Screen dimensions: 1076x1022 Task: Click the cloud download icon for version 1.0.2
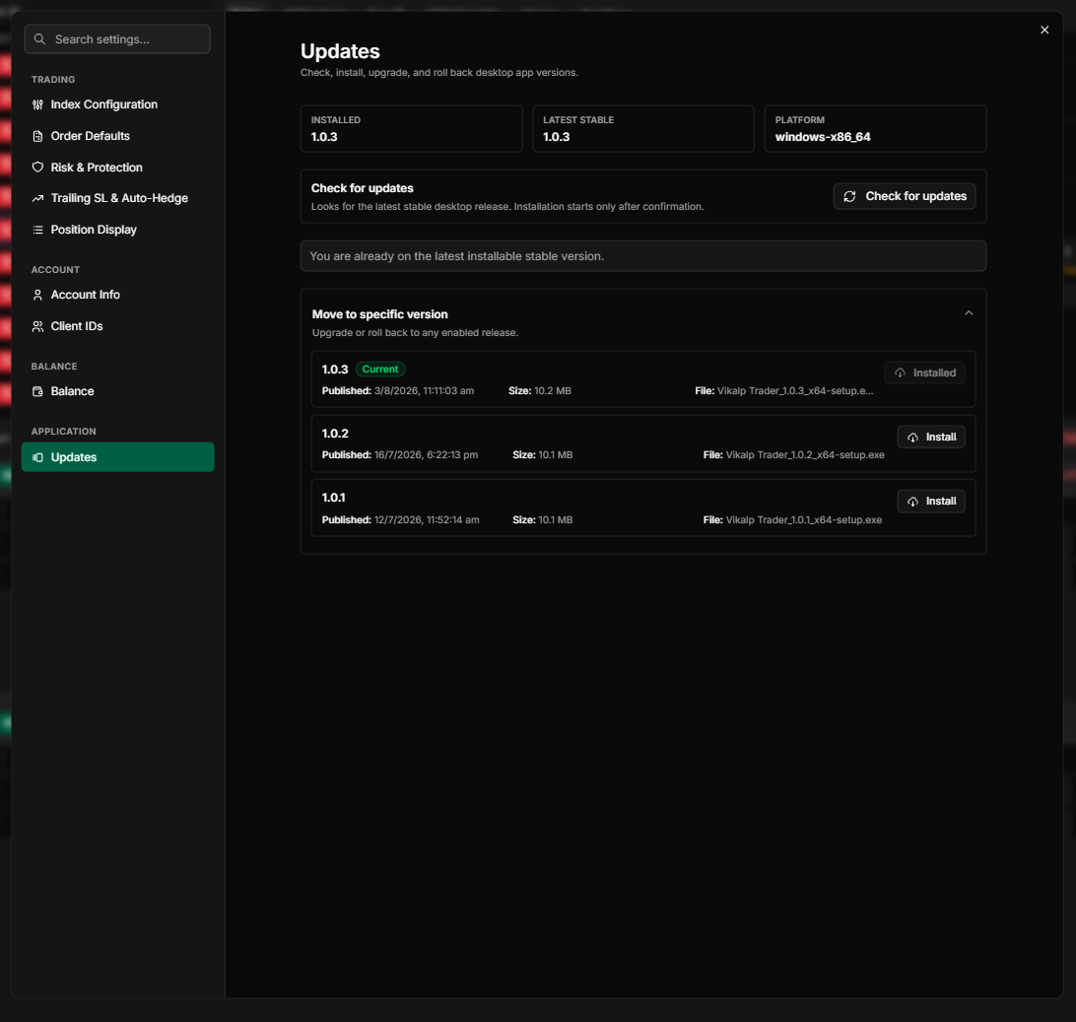tap(912, 438)
